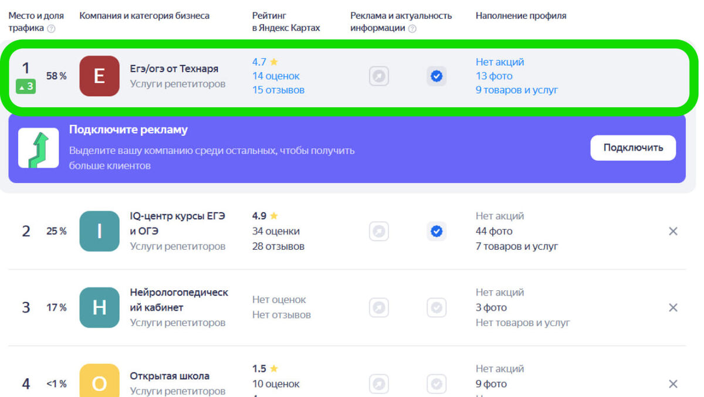Click the Нет оценок text

click(x=279, y=300)
